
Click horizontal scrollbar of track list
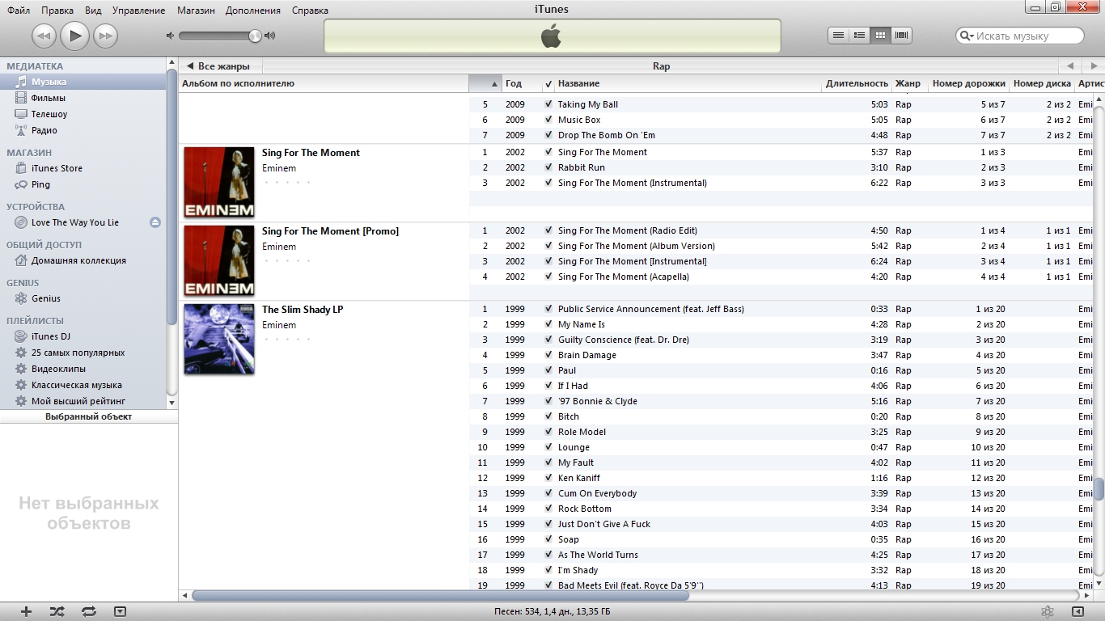tap(441, 596)
